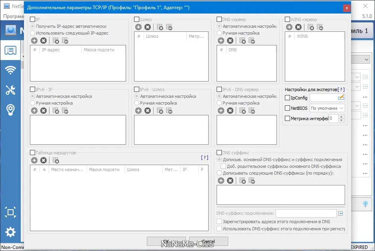Open the settings gear in main window sidebar

10,232
